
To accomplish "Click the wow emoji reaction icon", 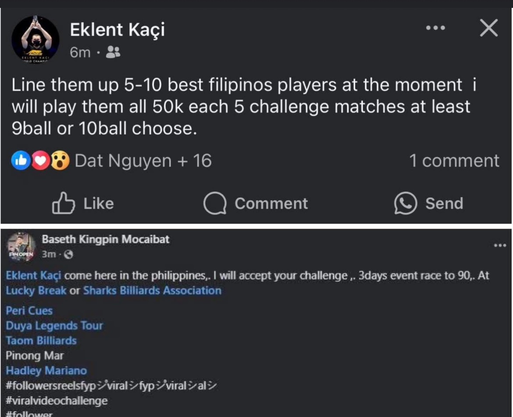I will pos(61,161).
